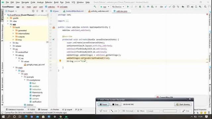This screenshot has width=212, height=119.
Task: Open the Build Variants side tab
Action: [2, 84]
